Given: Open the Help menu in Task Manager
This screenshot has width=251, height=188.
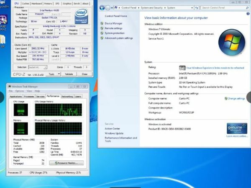Looking at the screenshot, I should [37, 91].
